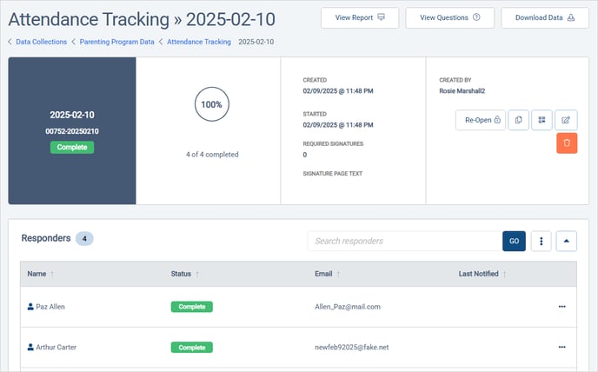Click the person icon beside Paz Allen
Image resolution: width=598 pixels, height=372 pixels.
[30, 307]
